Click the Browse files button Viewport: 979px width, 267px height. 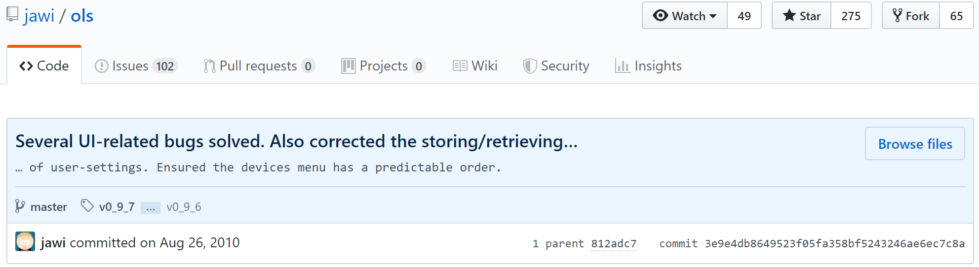pyautogui.click(x=915, y=144)
